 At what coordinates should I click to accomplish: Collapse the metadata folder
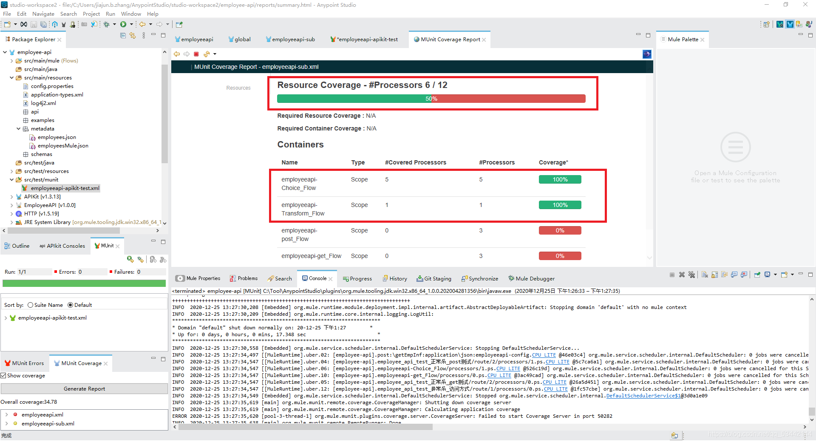[18, 129]
